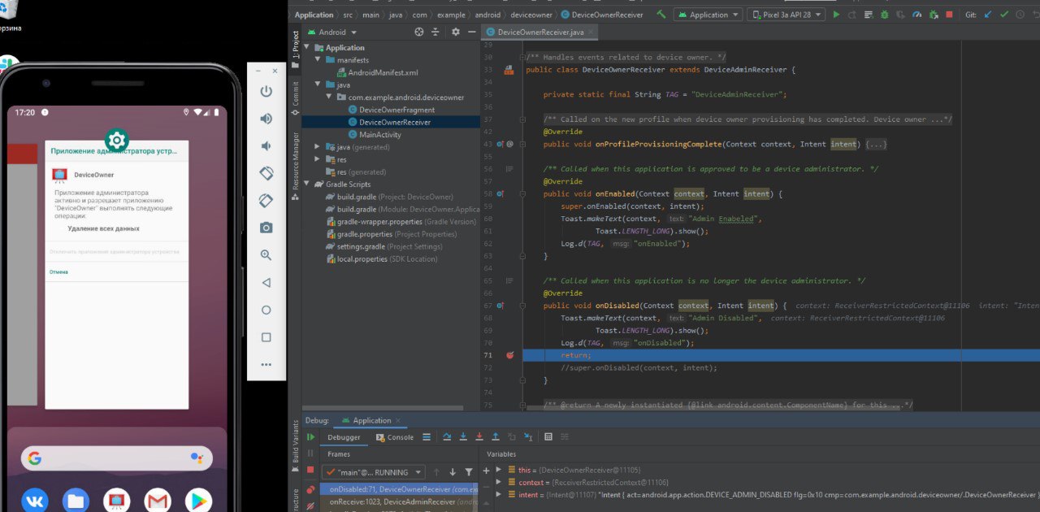Expand the res folder in project tree

point(318,159)
